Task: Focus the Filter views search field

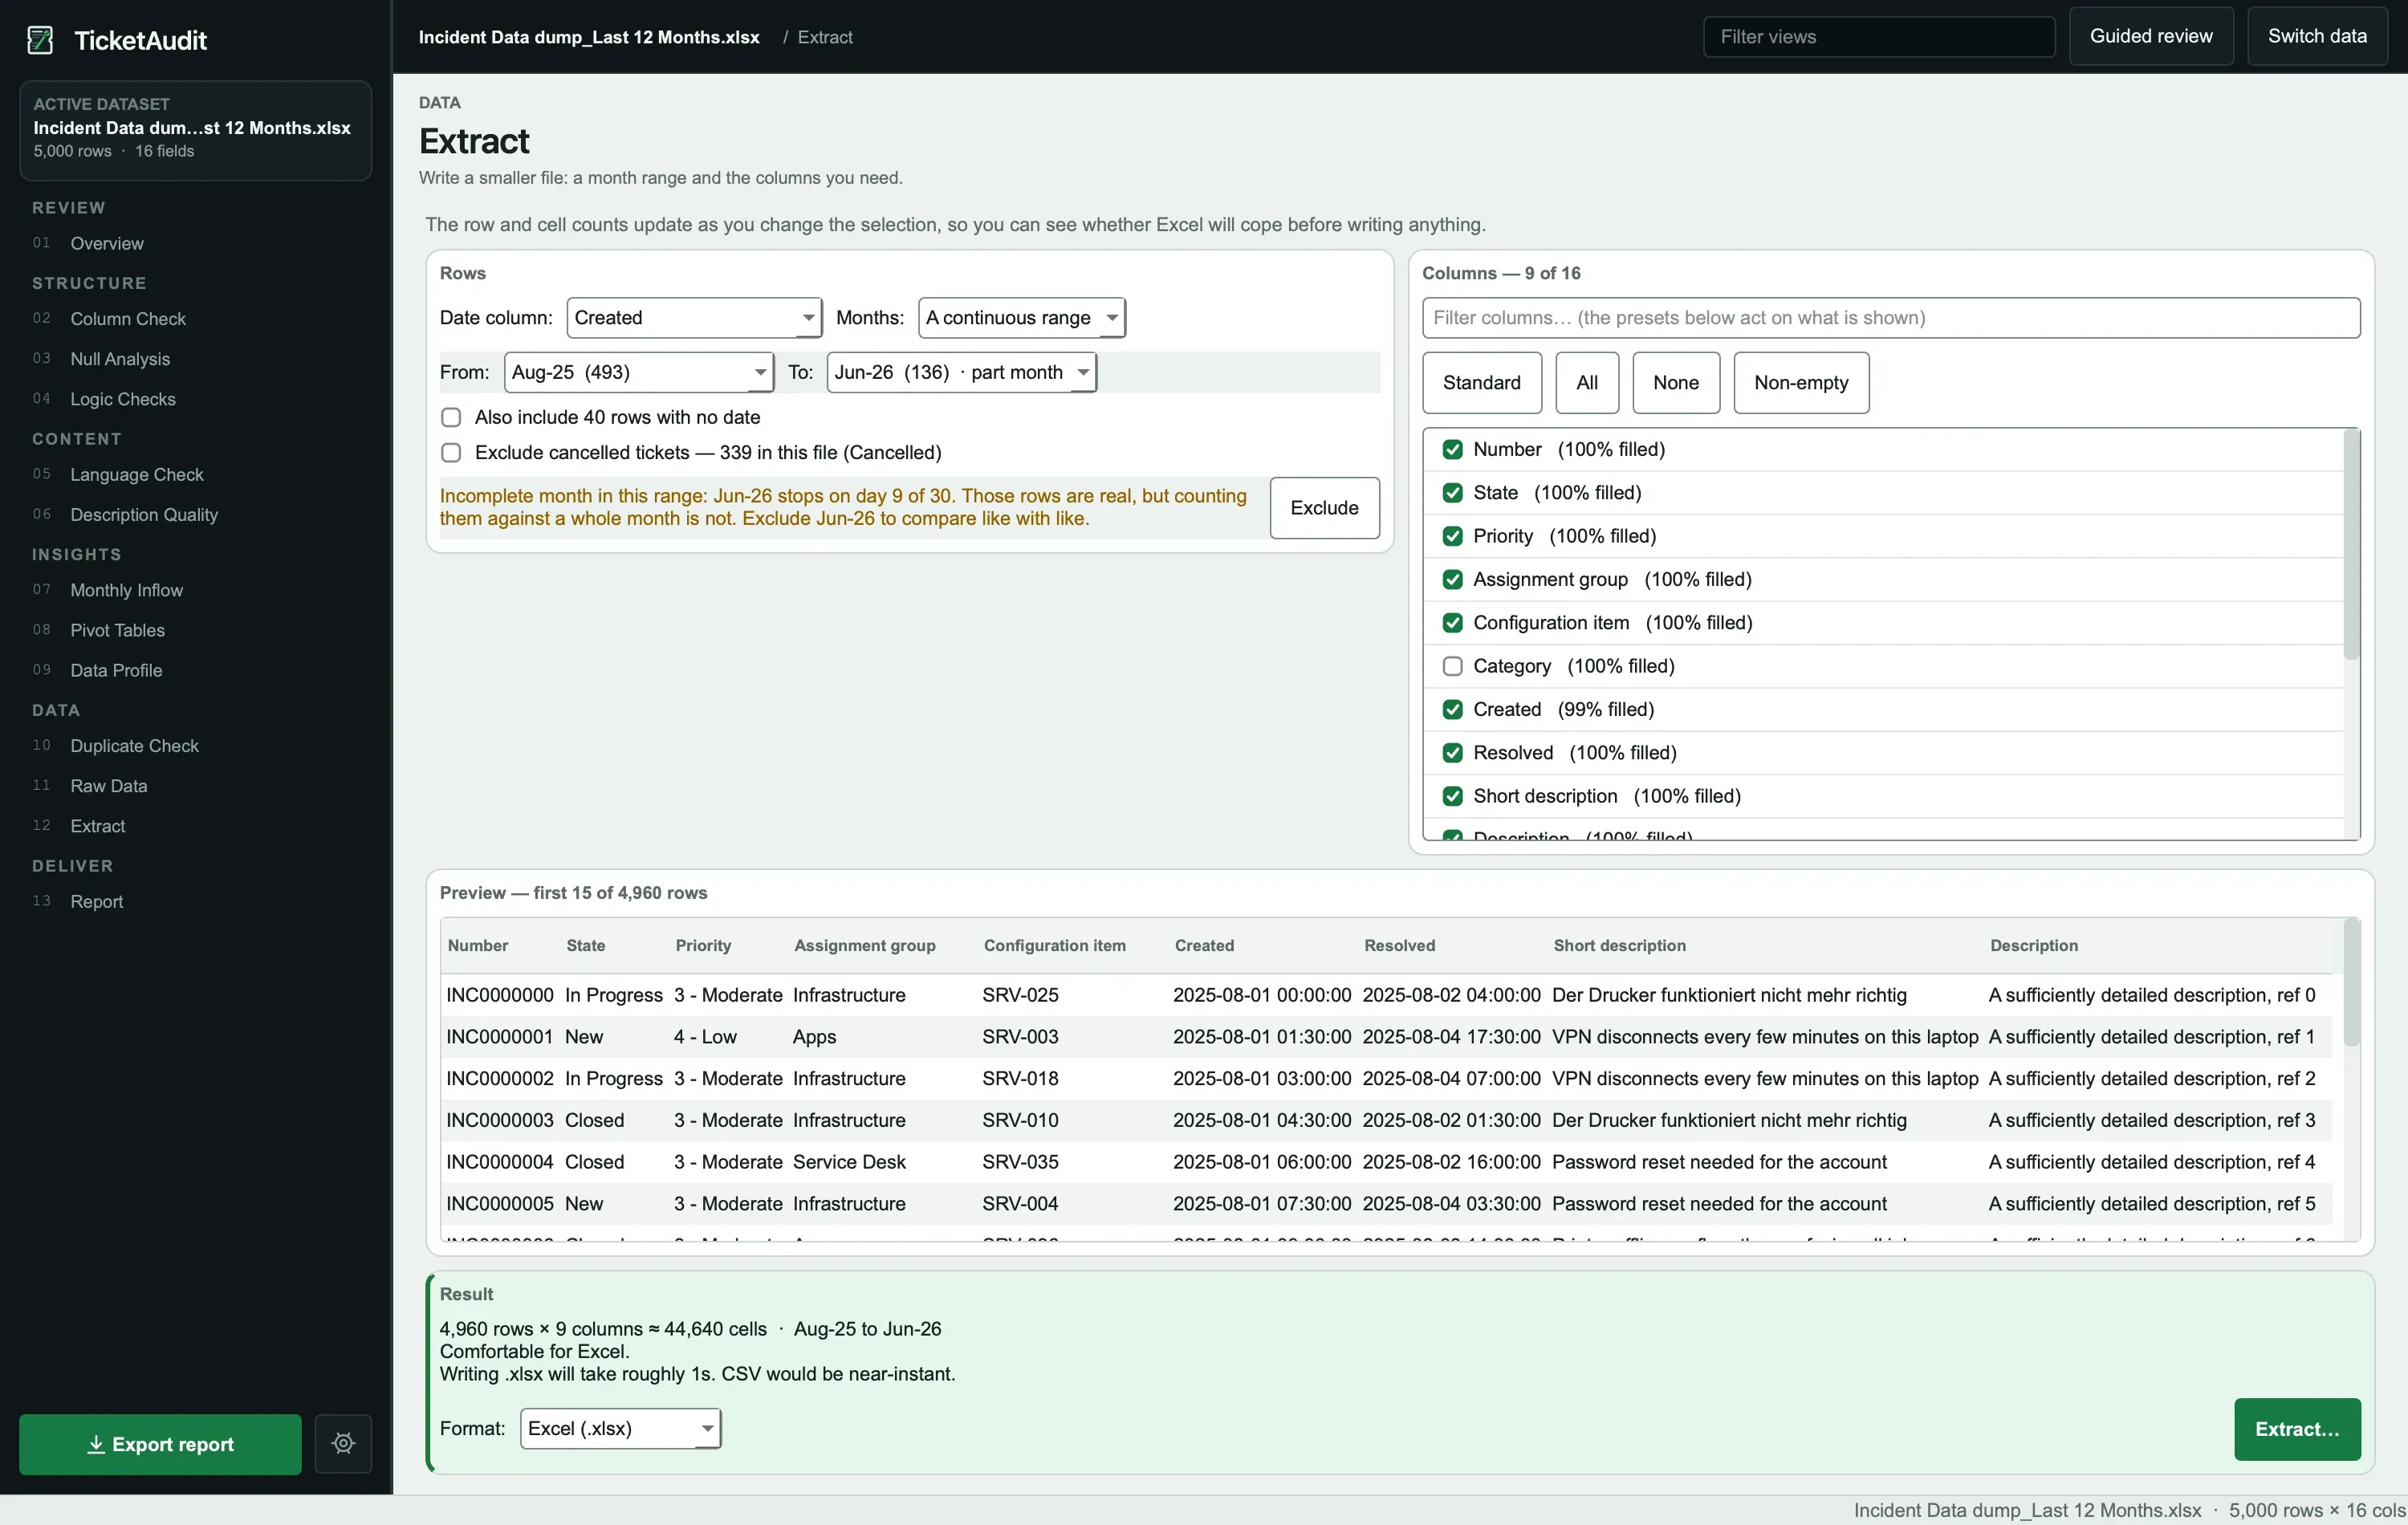Action: click(x=1879, y=37)
